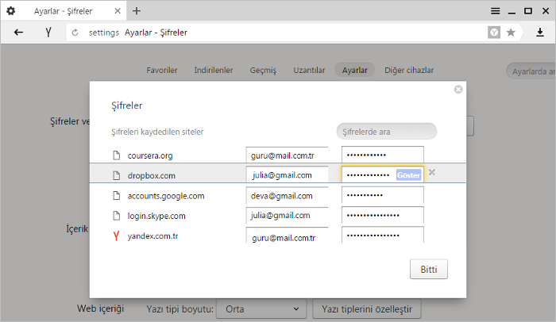Select the dropbox.com site entry

152,175
